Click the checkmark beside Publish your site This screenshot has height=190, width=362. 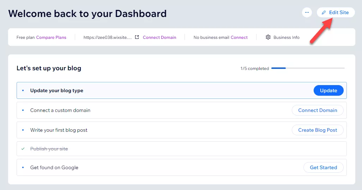23,149
